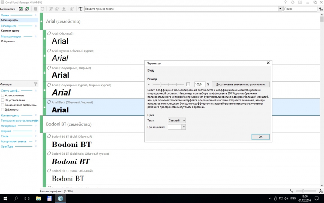Check the Дубликаты filter checkbox
This screenshot has width=324, height=203.
(3, 110)
